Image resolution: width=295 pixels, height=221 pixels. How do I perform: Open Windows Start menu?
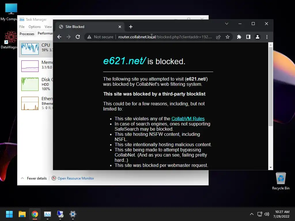[9, 214]
